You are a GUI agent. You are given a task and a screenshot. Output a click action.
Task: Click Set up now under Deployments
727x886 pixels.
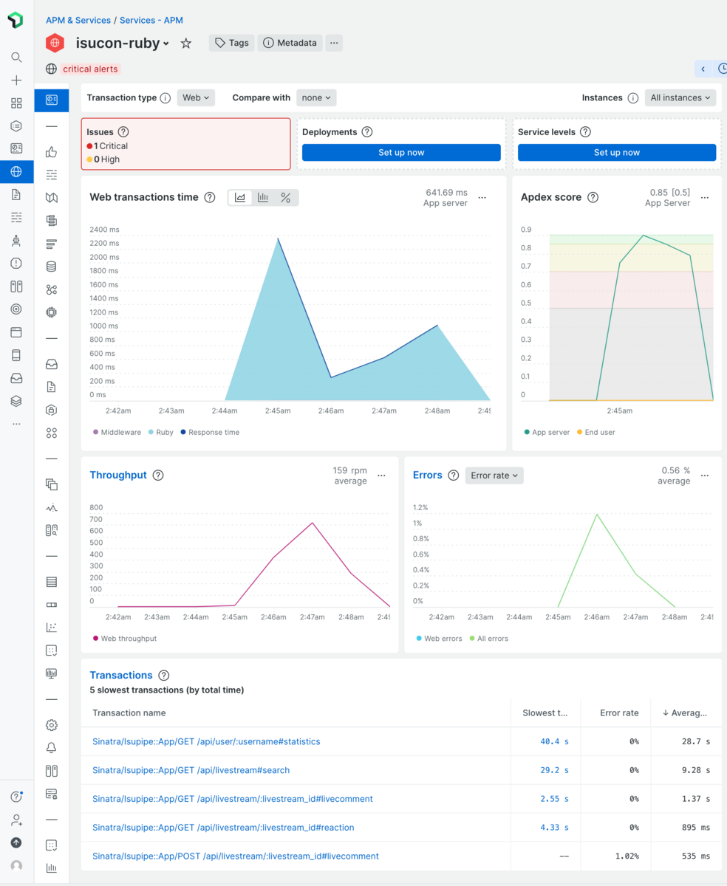pos(401,152)
